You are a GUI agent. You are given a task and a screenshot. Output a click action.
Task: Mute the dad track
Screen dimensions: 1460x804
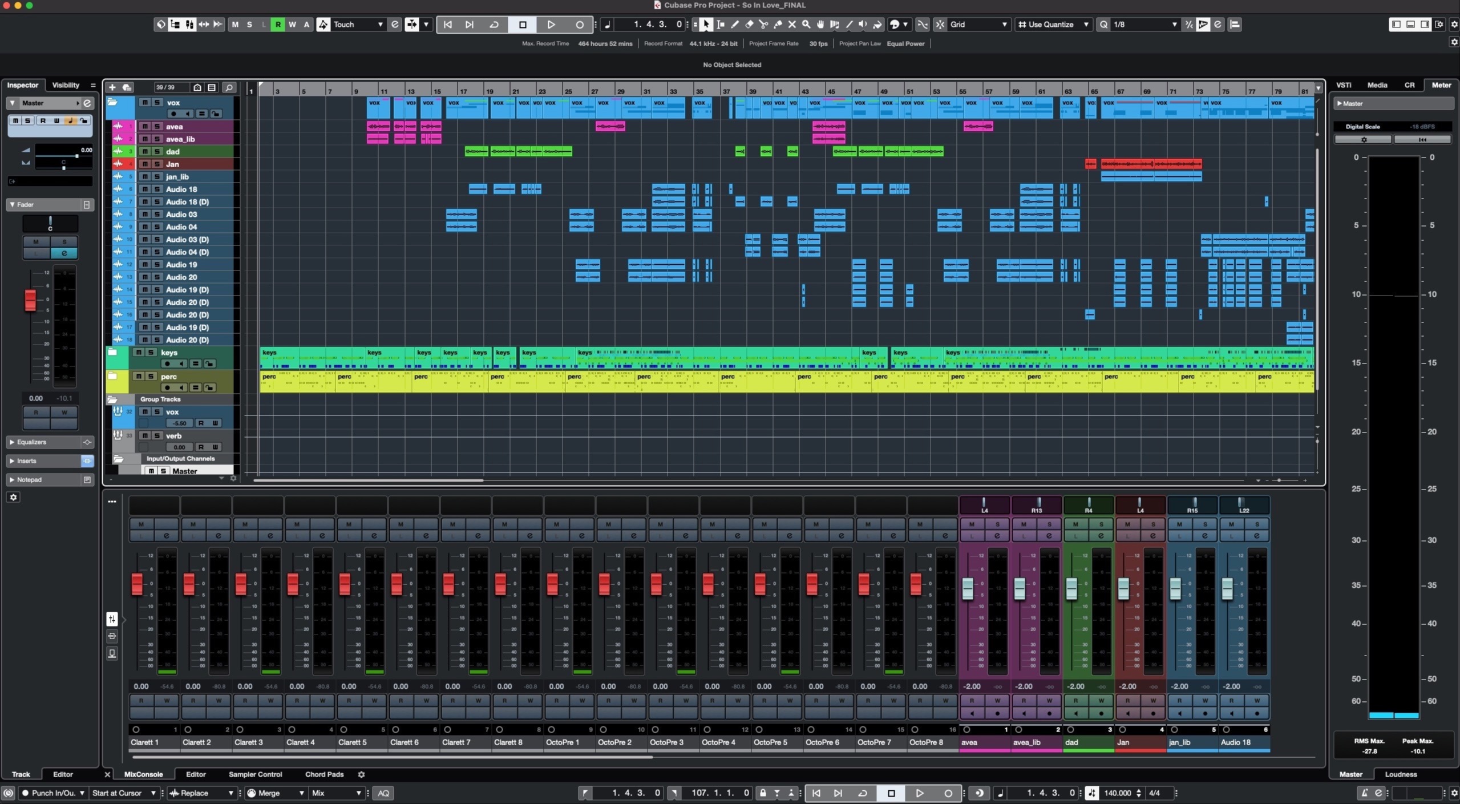pyautogui.click(x=145, y=151)
